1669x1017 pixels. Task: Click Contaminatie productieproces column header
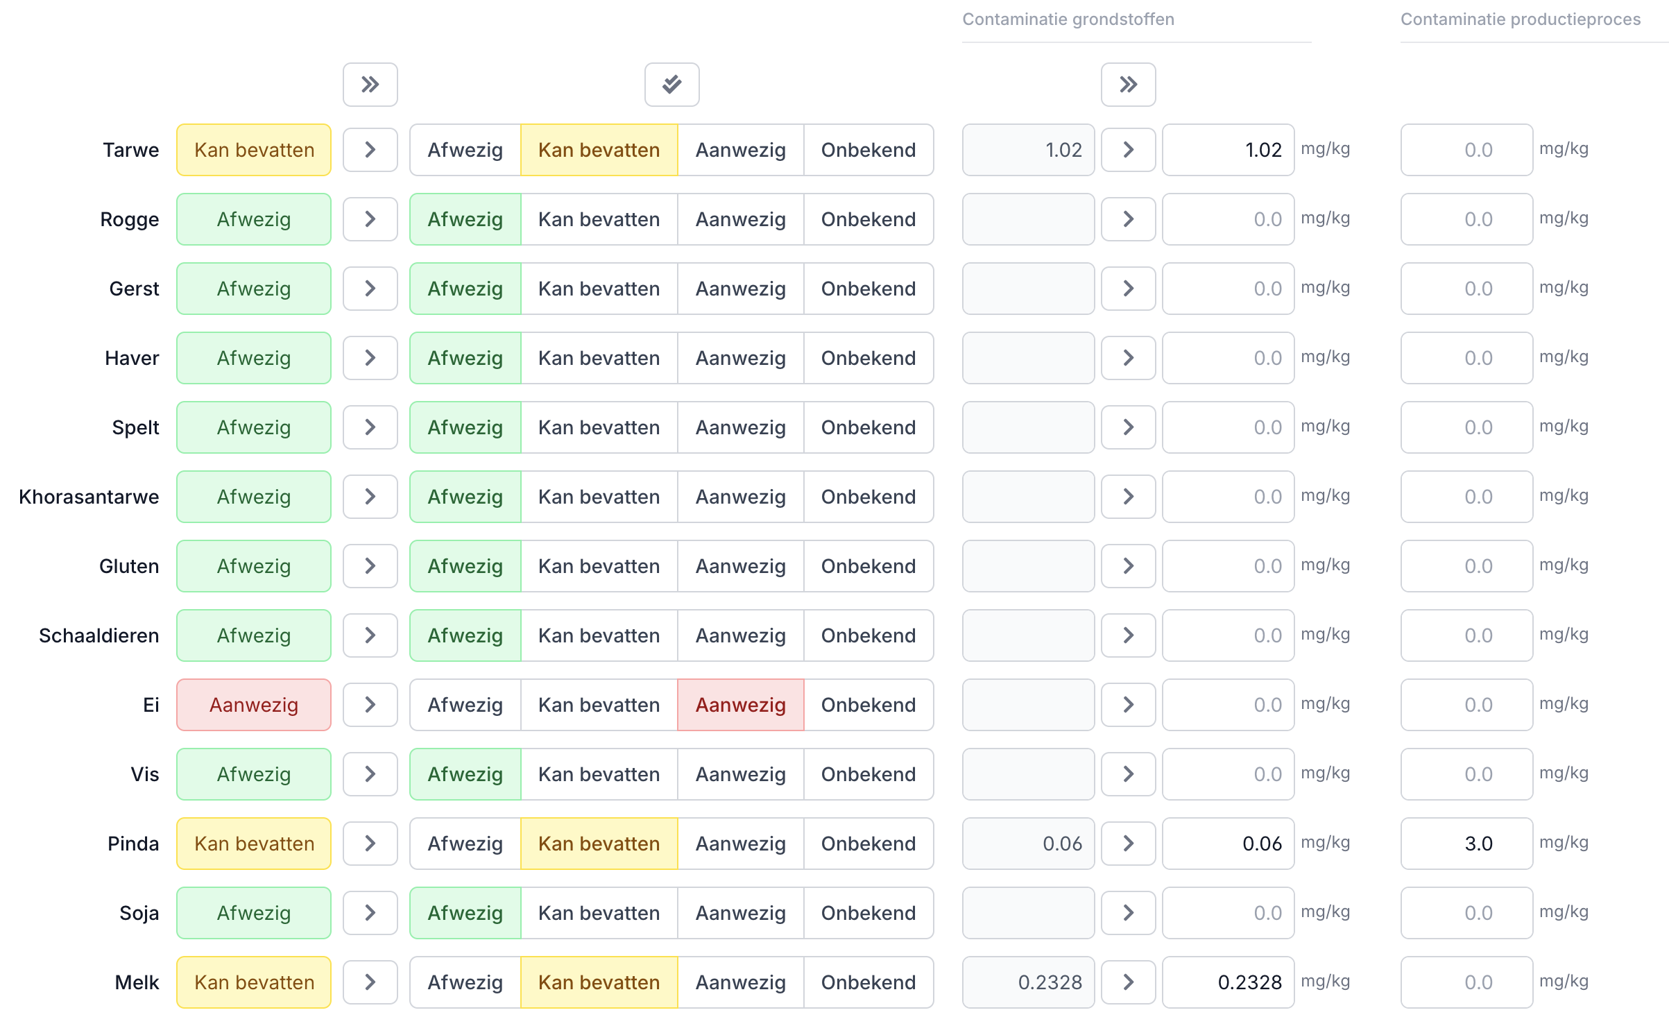coord(1520,19)
